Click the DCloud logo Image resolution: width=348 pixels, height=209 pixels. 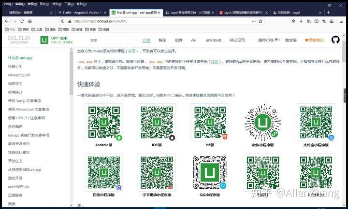pos(19,40)
